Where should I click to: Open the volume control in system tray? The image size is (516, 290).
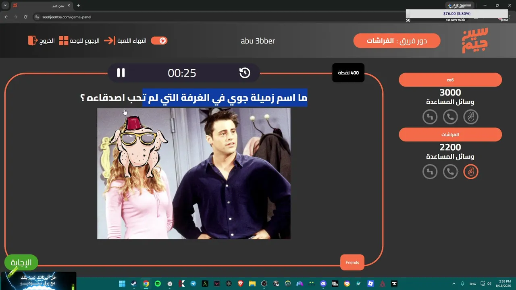(489, 284)
